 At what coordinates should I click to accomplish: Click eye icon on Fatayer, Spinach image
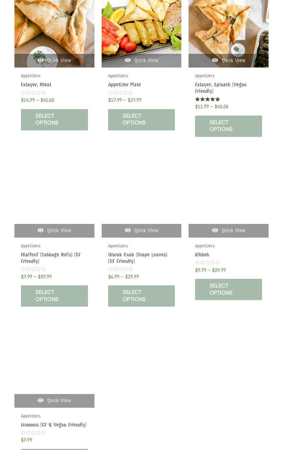215,60
